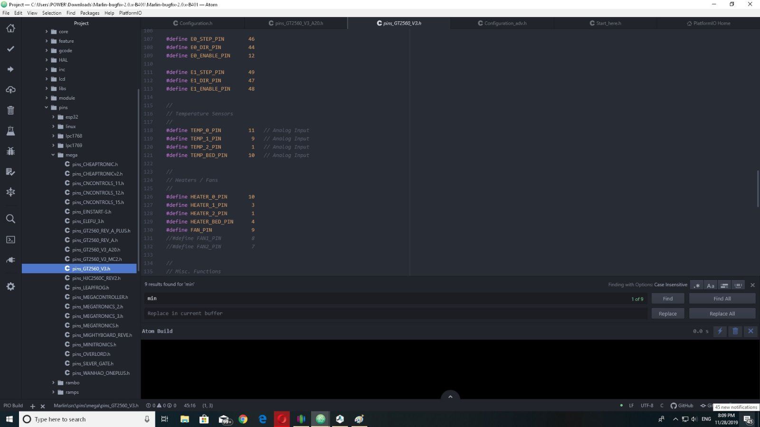Click the plus icon next to PIO Build
This screenshot has width=760, height=427.
(33, 406)
